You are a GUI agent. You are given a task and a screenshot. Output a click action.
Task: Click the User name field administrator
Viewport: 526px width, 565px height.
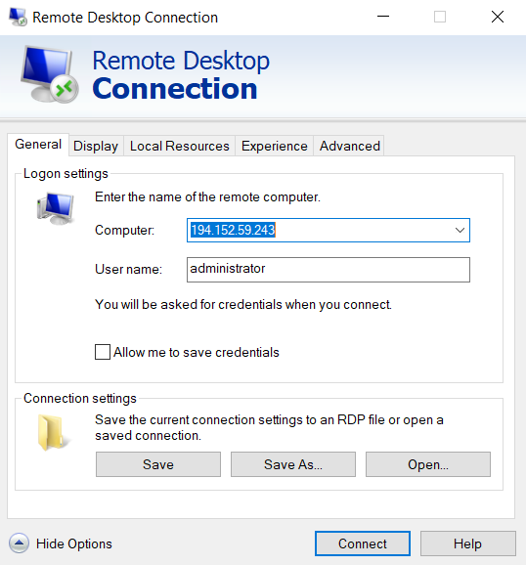(x=329, y=270)
